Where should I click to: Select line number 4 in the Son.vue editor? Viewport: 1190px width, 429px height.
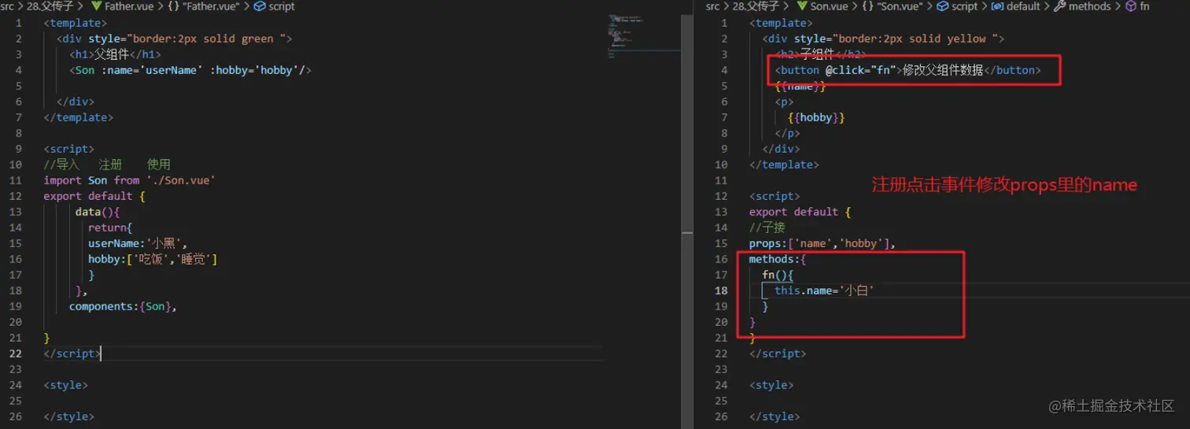[724, 70]
